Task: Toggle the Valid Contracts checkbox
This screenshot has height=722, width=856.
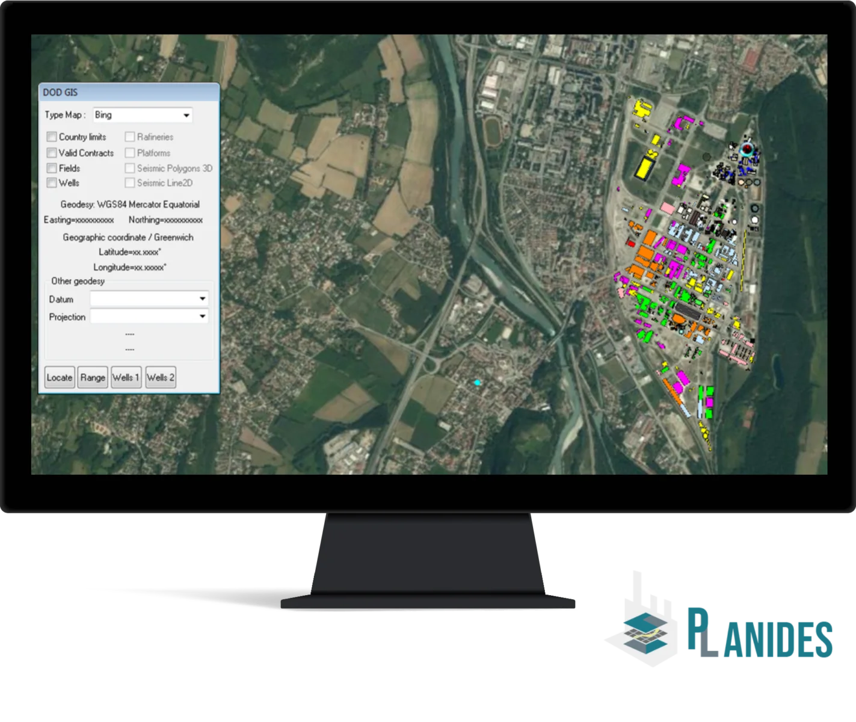Action: [x=52, y=153]
